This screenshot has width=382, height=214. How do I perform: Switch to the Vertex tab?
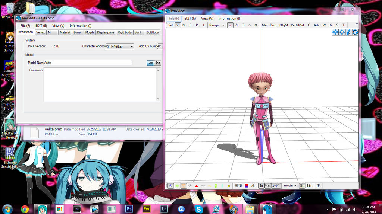tap(40, 32)
